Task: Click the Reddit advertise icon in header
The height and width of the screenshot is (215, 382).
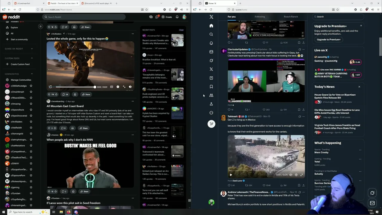Action: (151, 17)
